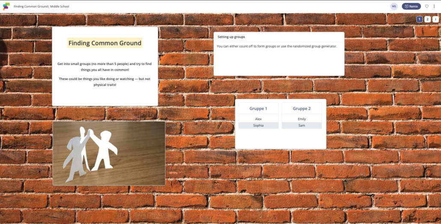The height and width of the screenshot is (224, 441).
Task: Open the MS user avatar
Action: [394, 6]
